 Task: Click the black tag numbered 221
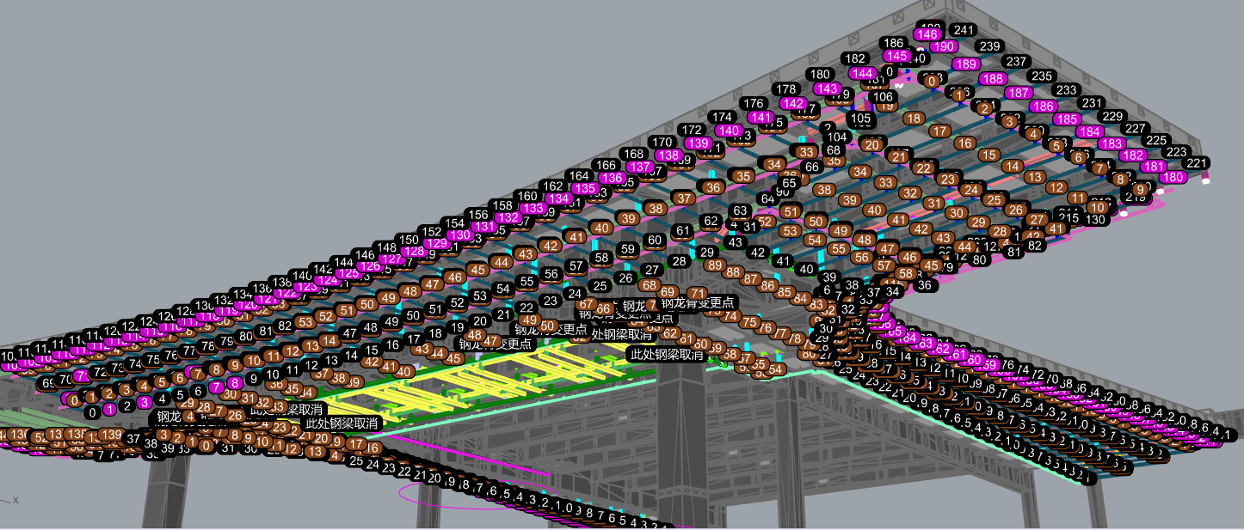tap(1197, 162)
